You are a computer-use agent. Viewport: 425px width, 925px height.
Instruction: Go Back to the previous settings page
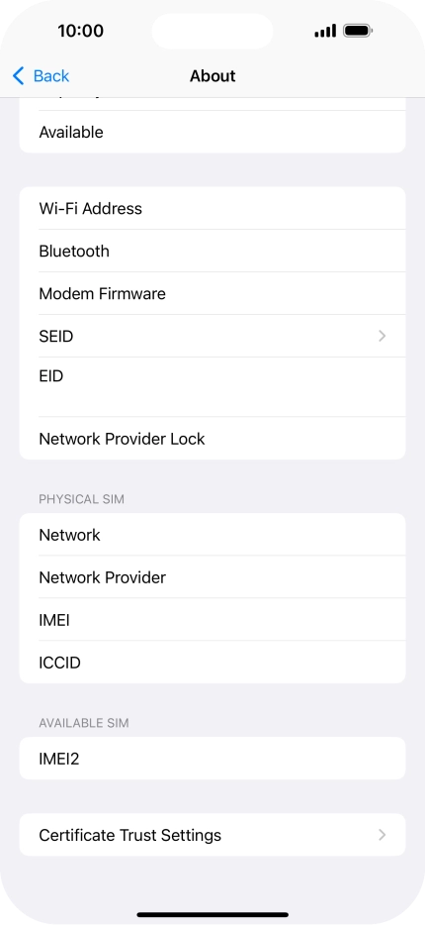42,75
